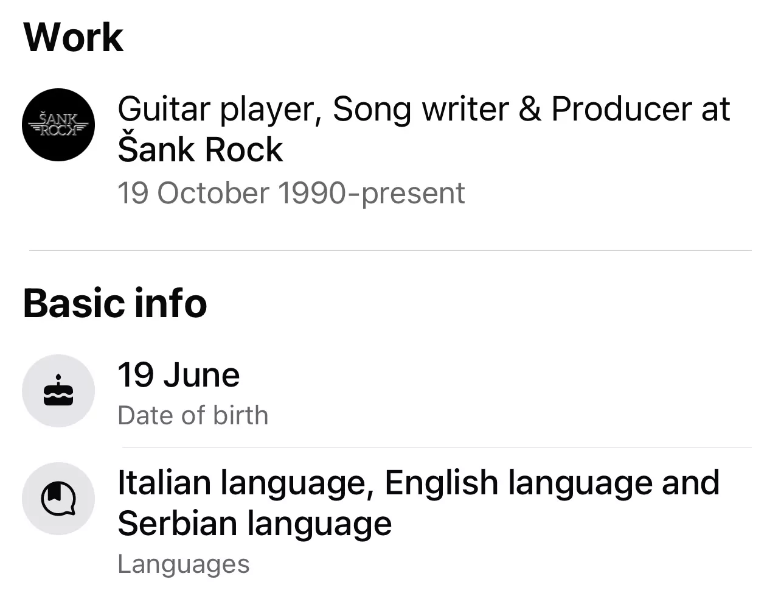Image resolution: width=781 pixels, height=596 pixels.
Task: Click the "Producer at" text
Action: (640, 110)
